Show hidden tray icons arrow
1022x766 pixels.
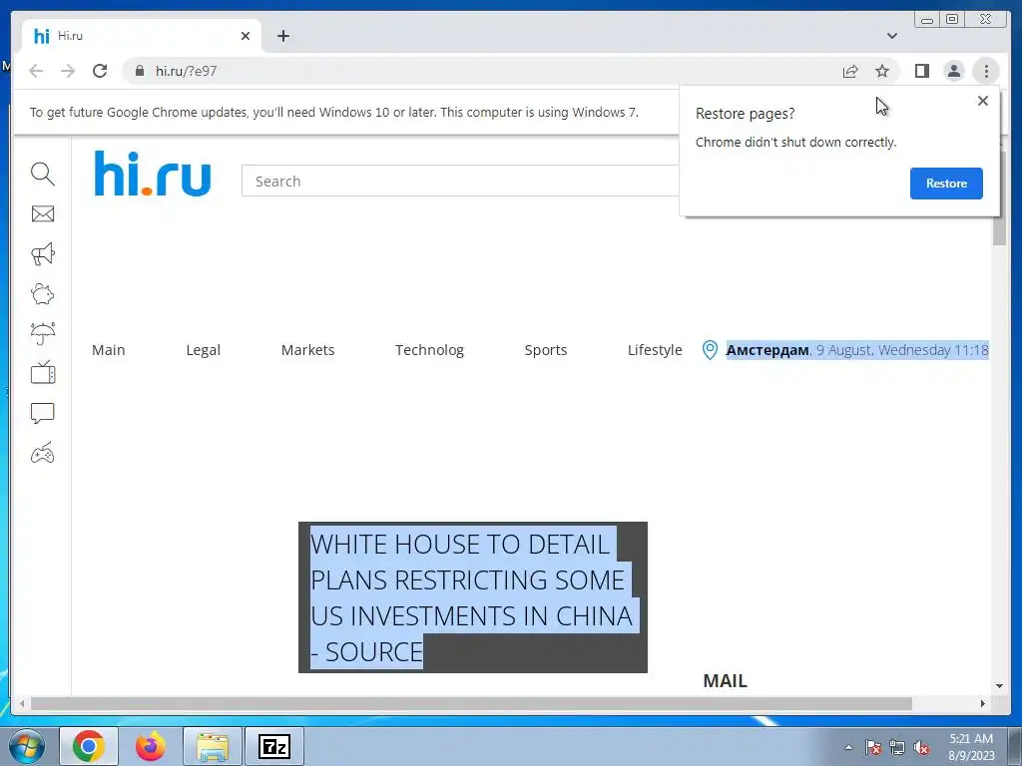click(848, 747)
